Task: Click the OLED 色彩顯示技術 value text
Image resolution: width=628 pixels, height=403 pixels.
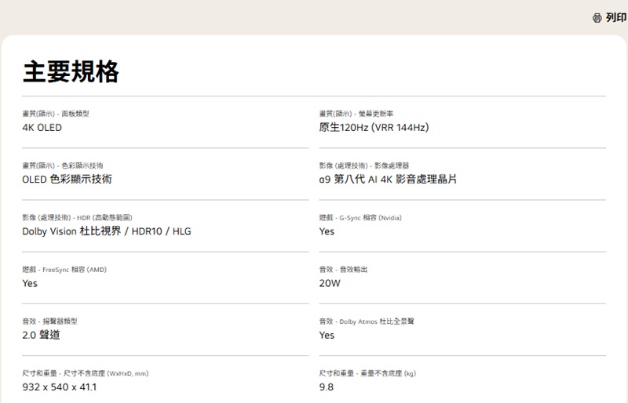Action: (x=67, y=179)
